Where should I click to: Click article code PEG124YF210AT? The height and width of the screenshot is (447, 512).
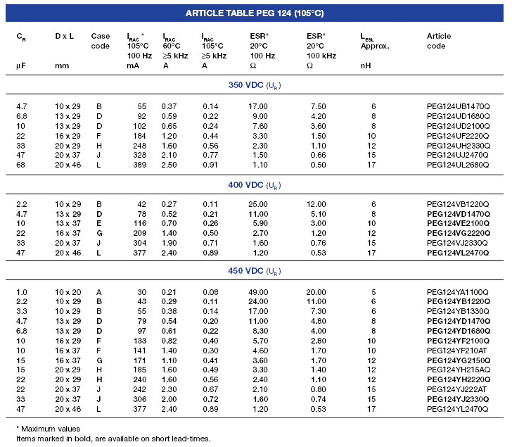(456, 350)
